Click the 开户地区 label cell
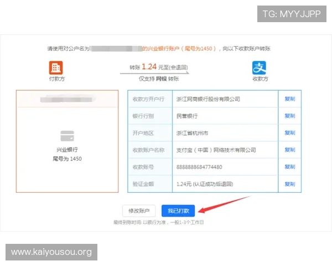This screenshot has height=266, width=332. (x=150, y=133)
